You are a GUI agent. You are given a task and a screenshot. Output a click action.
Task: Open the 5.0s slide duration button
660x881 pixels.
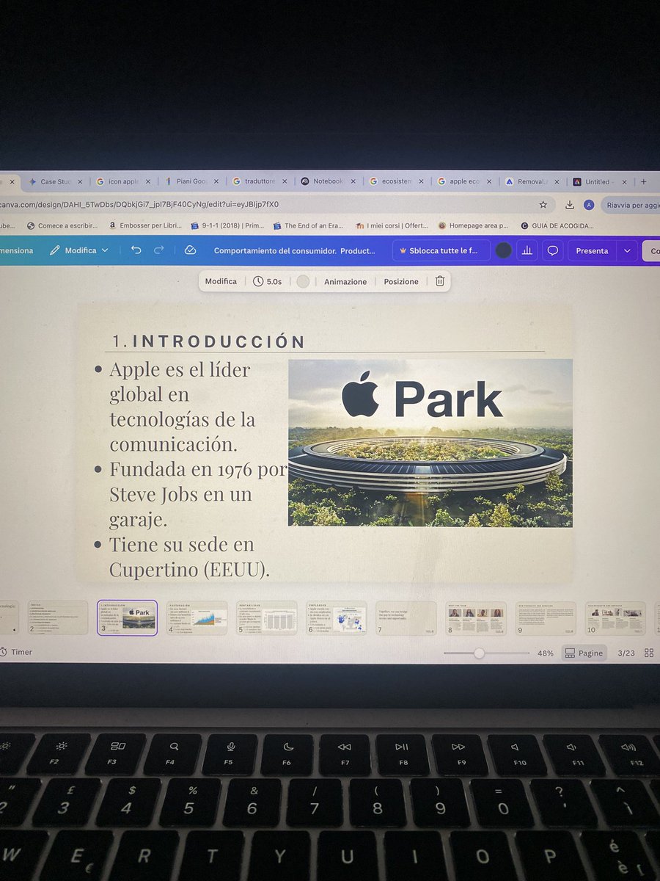pos(267,281)
